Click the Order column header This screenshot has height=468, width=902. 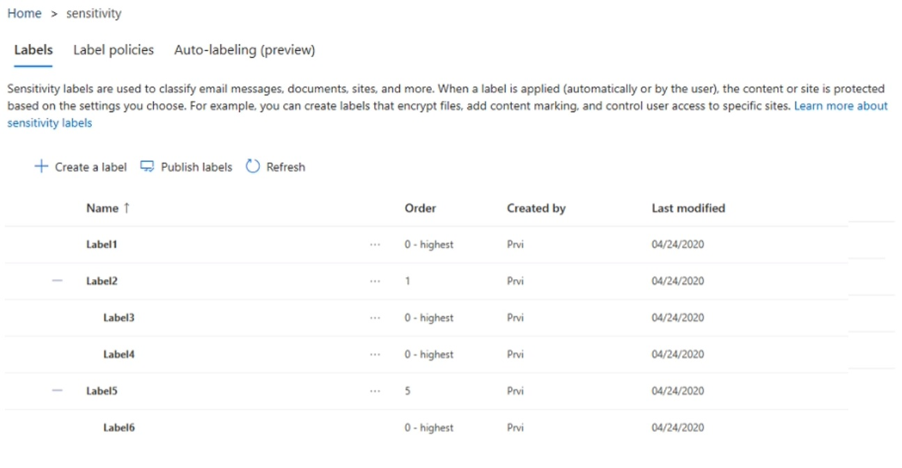[420, 208]
